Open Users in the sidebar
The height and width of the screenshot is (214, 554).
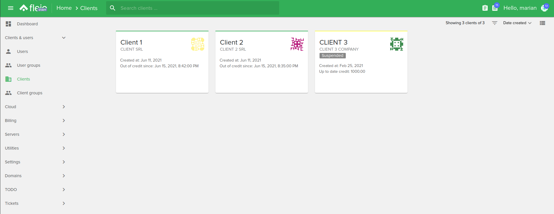22,51
